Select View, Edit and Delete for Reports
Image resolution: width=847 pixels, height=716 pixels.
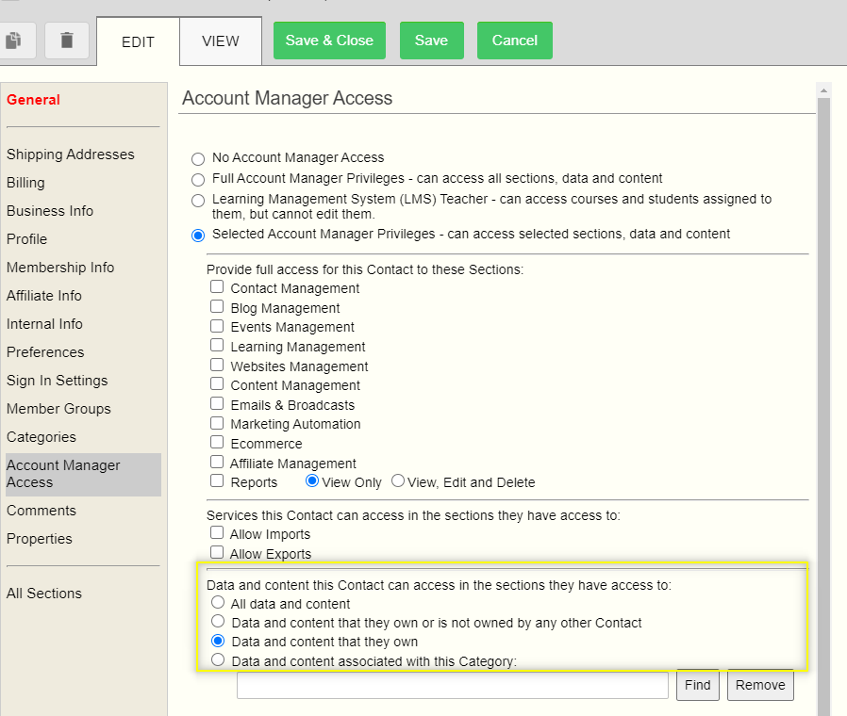click(398, 480)
